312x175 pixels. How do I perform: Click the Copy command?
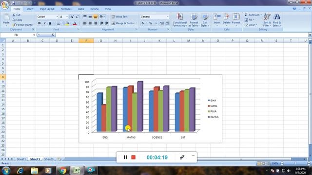tap(17, 20)
